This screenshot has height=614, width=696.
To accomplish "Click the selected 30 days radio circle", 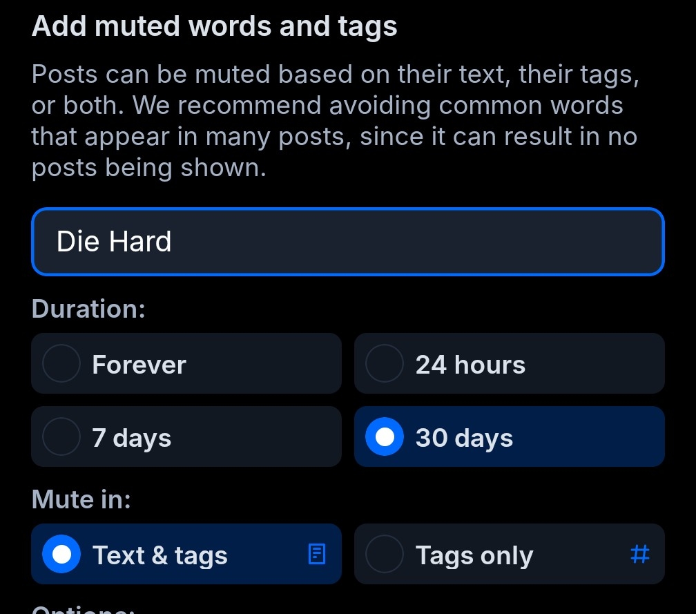I will (384, 436).
